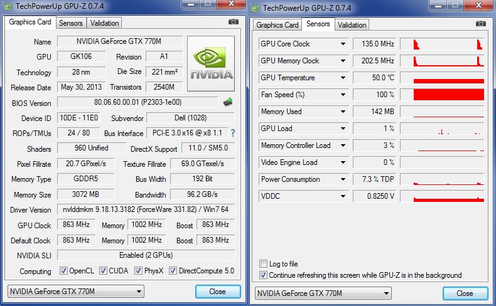Open the Memory Controller Load dropdown
496x306 pixels.
click(x=343, y=145)
